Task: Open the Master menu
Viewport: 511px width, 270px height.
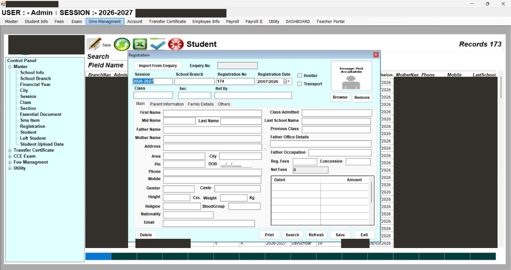Action: point(11,21)
